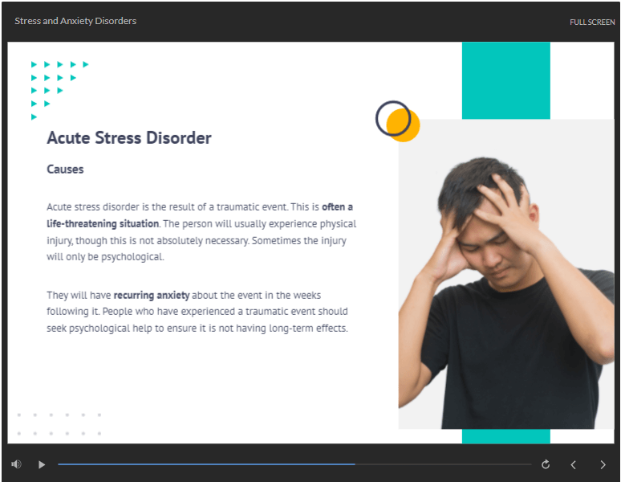Advance to next slide with right arrow
The height and width of the screenshot is (482, 621).
pyautogui.click(x=603, y=464)
